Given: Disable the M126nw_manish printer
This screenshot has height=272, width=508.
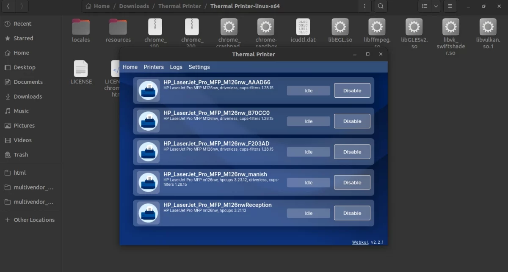Looking at the screenshot, I should (352, 182).
